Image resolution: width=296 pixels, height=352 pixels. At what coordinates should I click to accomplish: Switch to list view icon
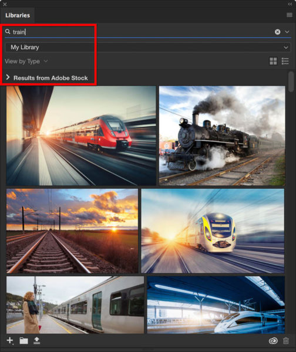coord(285,61)
